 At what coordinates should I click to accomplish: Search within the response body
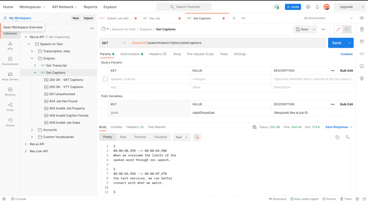pyautogui.click(x=348, y=137)
